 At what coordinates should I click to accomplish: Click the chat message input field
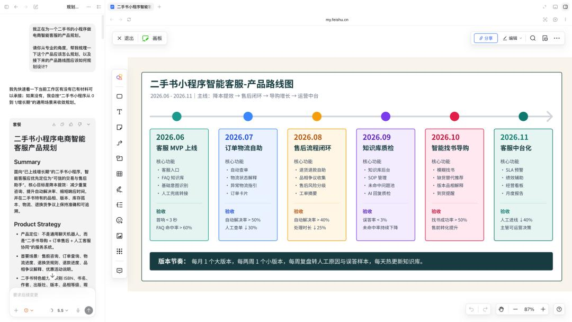52,294
